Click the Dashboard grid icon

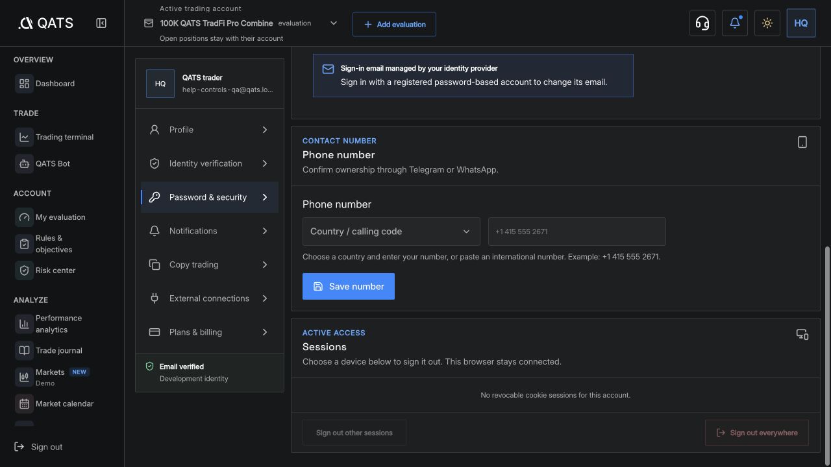pyautogui.click(x=24, y=84)
